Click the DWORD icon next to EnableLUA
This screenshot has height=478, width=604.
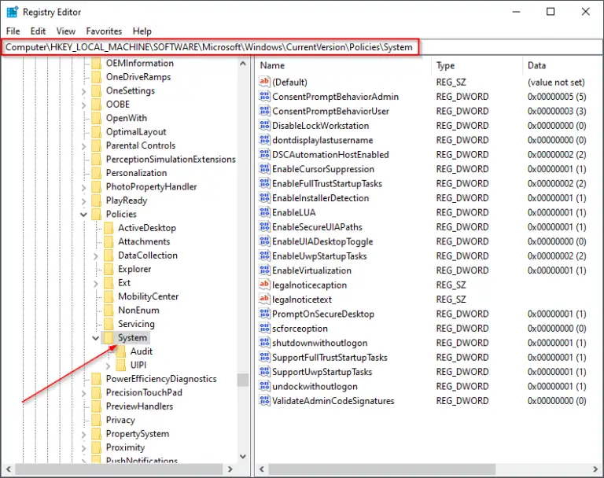[264, 213]
